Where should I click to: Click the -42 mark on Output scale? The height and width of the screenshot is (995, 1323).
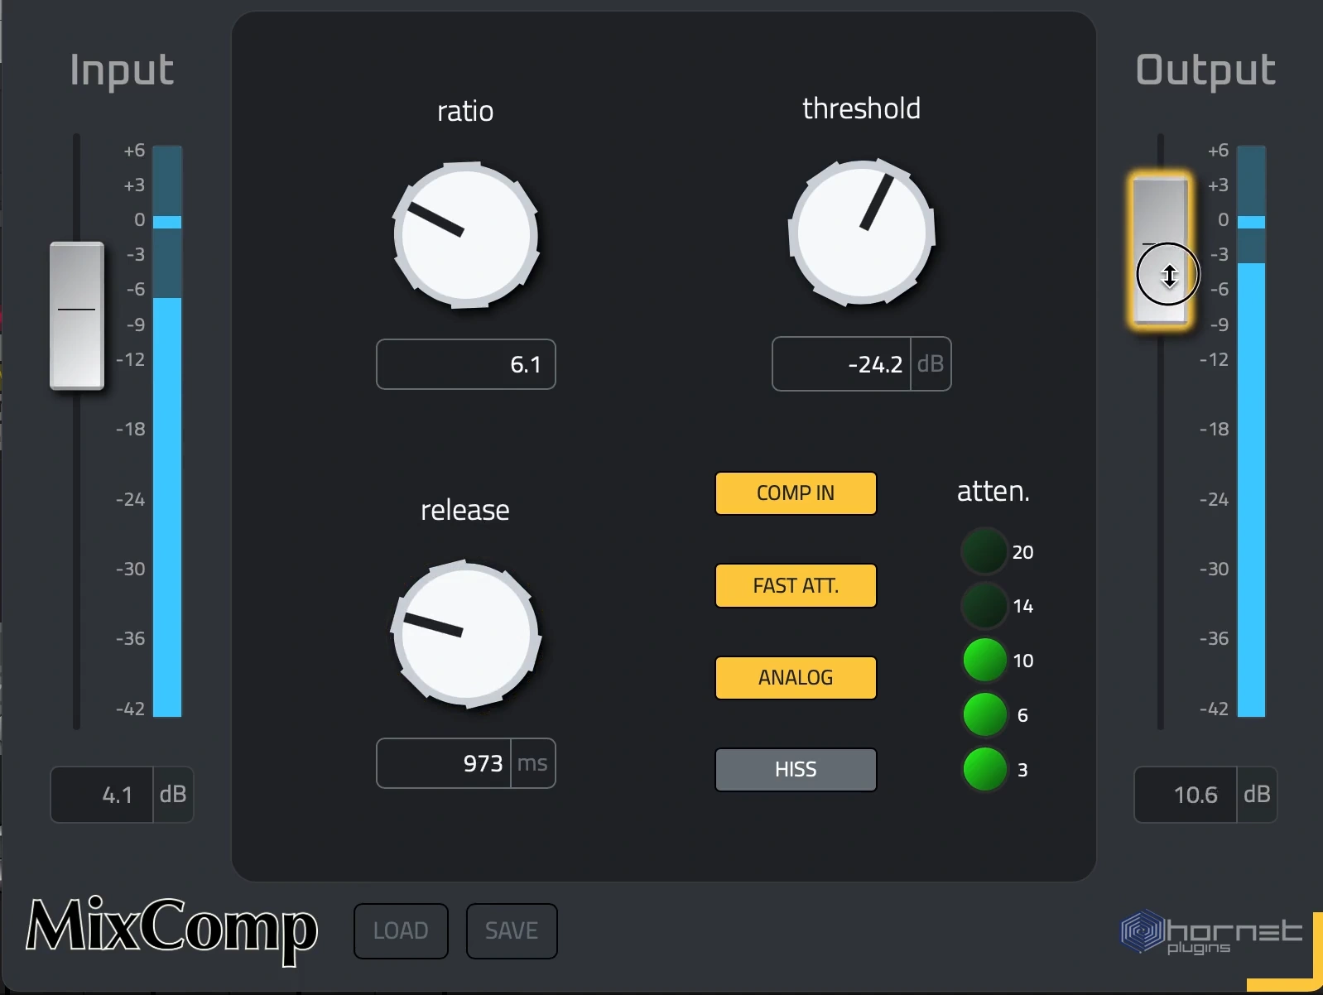(x=1215, y=709)
